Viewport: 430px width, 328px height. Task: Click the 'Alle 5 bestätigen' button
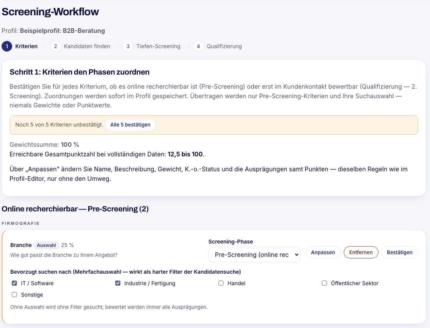pyautogui.click(x=130, y=125)
